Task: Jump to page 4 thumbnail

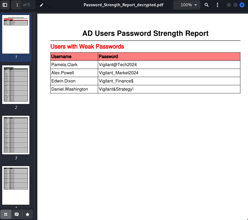Action: click(16, 185)
